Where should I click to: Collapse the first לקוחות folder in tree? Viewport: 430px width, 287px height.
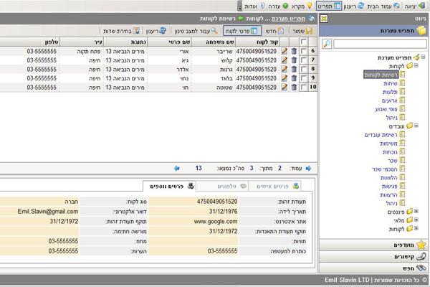click(416, 65)
